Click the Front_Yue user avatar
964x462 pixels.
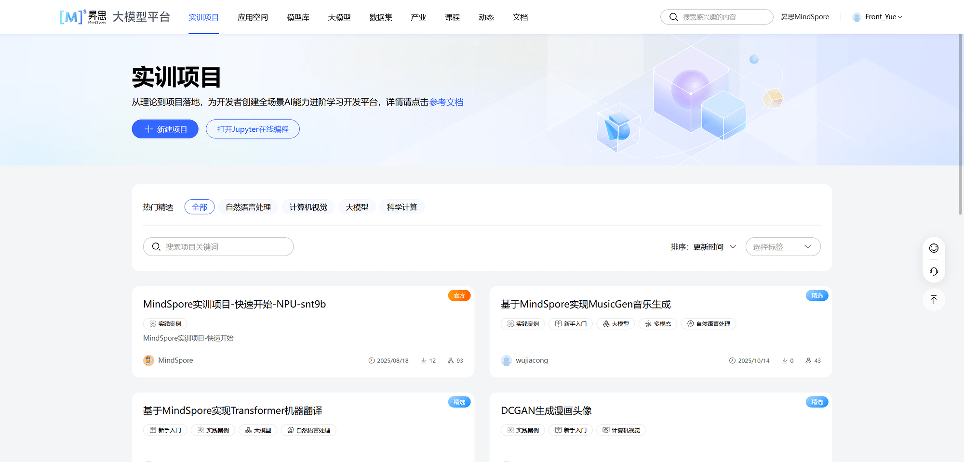click(x=857, y=17)
